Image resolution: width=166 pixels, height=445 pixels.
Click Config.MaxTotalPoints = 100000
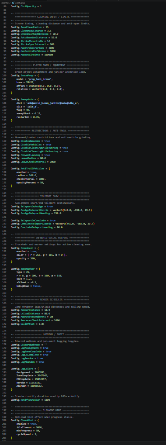[32, 55]
